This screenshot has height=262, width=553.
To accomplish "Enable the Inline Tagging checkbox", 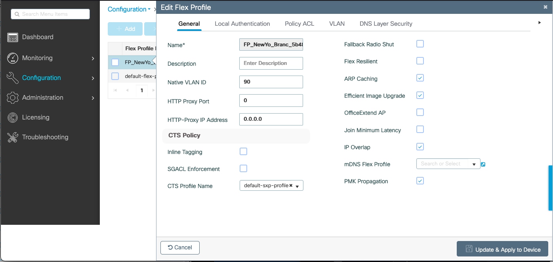I will pyautogui.click(x=244, y=152).
